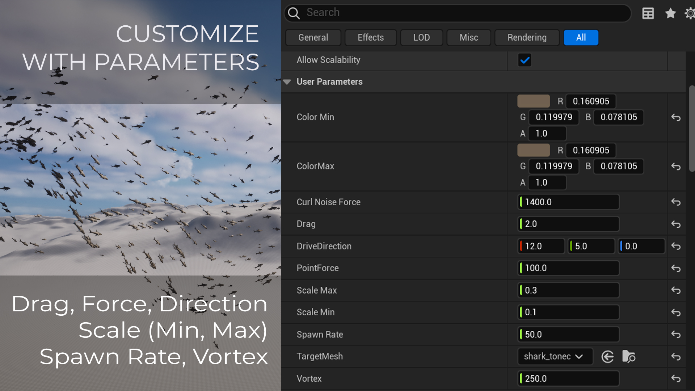695x391 pixels.
Task: Open the Color Min color swatch
Action: 534,101
